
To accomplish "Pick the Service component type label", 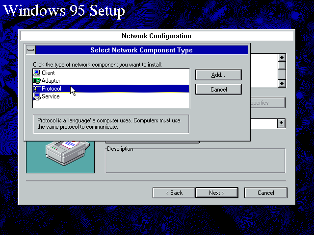I will tap(51, 96).
